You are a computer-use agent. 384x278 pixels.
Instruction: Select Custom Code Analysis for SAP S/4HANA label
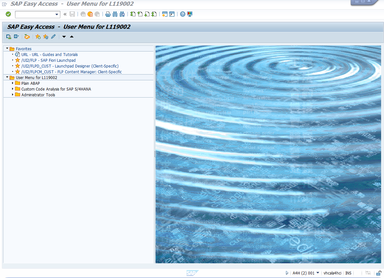pyautogui.click(x=56, y=89)
